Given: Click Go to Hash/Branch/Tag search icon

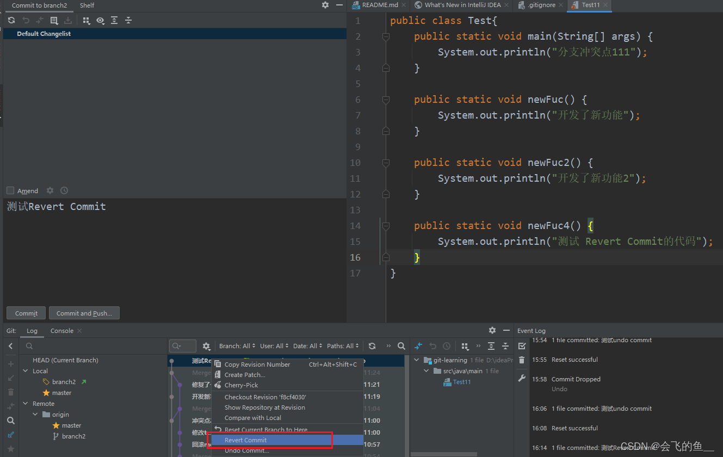Looking at the screenshot, I should [401, 346].
